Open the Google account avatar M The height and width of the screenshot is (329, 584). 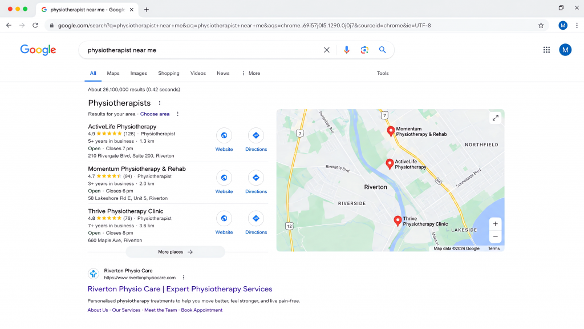click(565, 50)
